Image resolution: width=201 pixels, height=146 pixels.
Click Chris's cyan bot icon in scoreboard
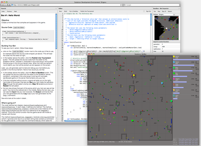[x=174, y=96]
